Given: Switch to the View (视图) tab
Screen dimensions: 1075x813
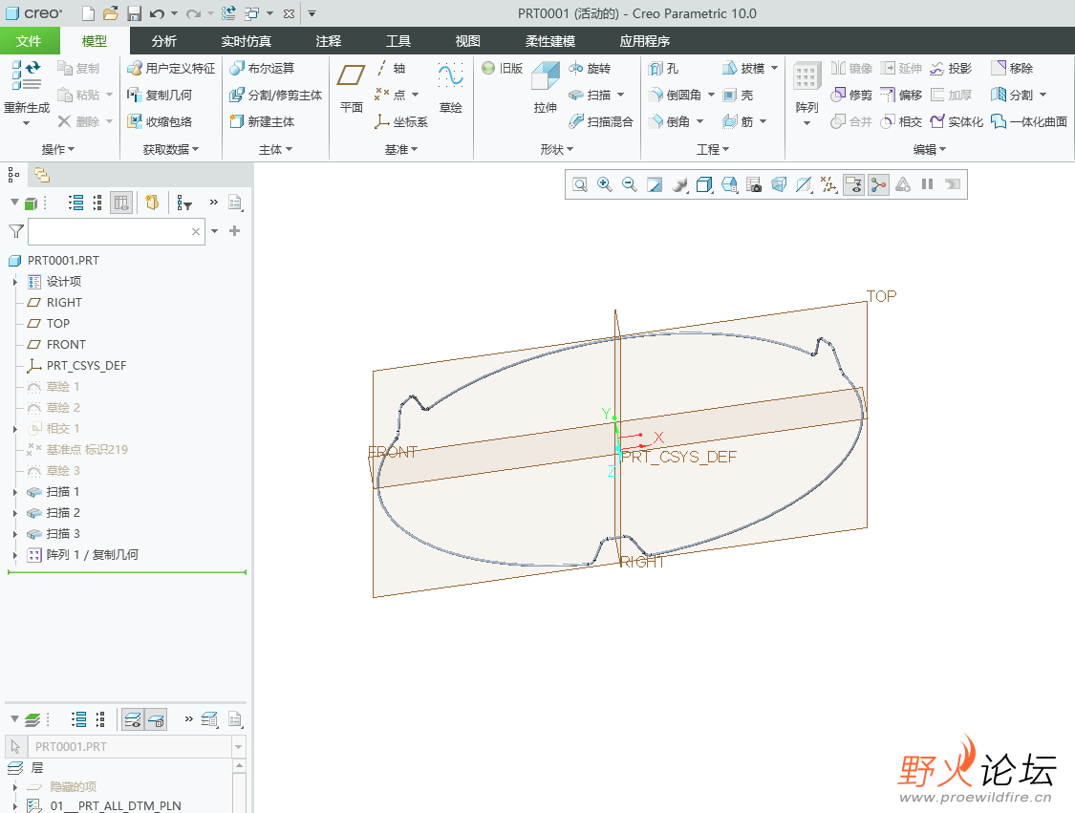Looking at the screenshot, I should pos(467,41).
